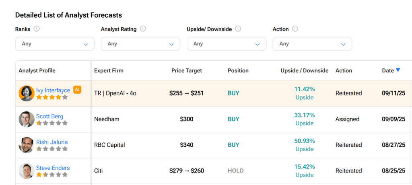Click Scott Berg's profile photo
Viewport: 412px width, 185px height.
27,119
